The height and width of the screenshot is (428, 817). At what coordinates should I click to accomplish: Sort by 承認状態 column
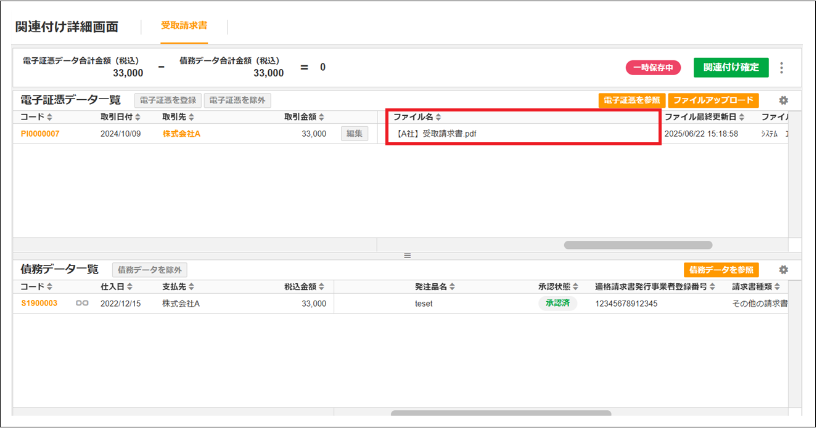point(576,287)
